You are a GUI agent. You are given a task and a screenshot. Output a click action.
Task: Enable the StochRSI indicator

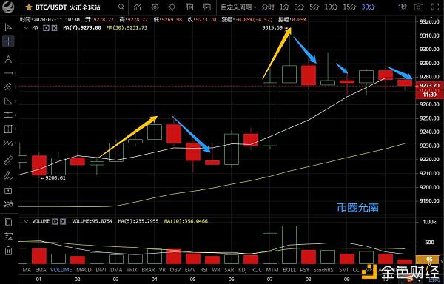(324, 270)
